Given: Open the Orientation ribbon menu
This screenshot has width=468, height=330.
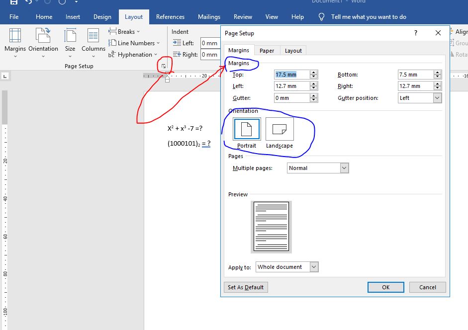Looking at the screenshot, I should click(43, 40).
